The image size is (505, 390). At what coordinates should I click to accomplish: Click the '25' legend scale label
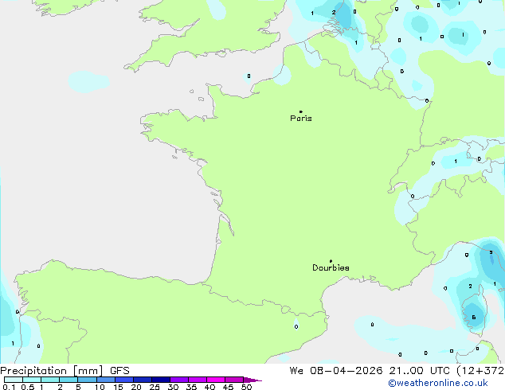155,387
